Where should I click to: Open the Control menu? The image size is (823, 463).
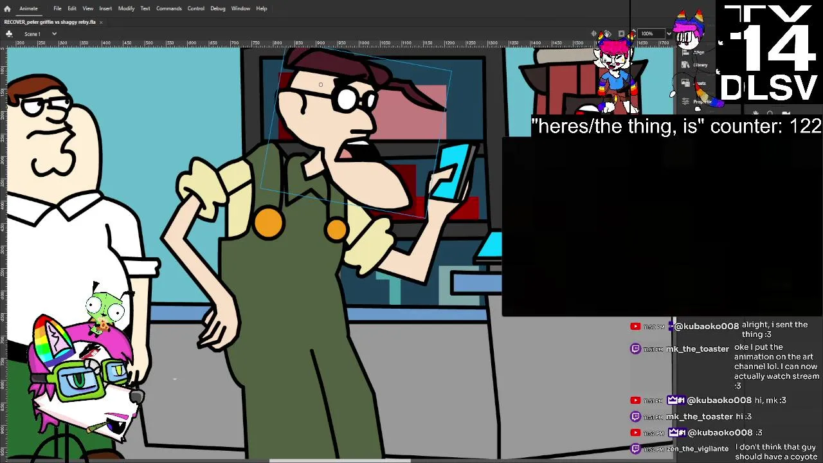click(195, 8)
